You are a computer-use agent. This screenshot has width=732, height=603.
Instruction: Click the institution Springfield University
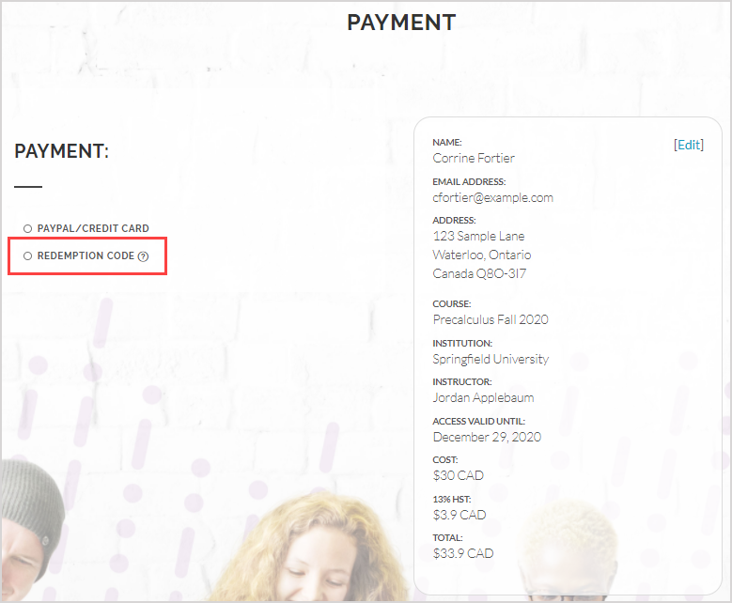pos(491,359)
